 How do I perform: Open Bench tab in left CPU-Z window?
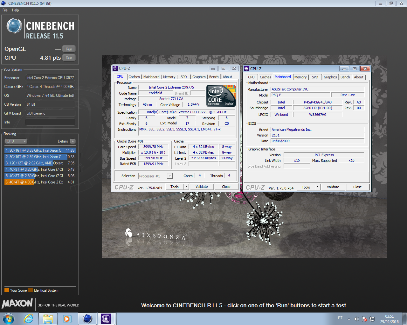(x=214, y=77)
